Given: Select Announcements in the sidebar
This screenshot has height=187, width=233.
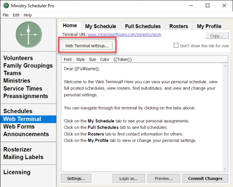Looking at the screenshot, I should 26,134.
